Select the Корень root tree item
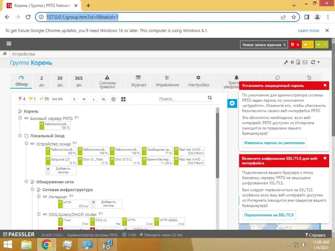The height and width of the screenshot is (251, 335). [x=31, y=111]
